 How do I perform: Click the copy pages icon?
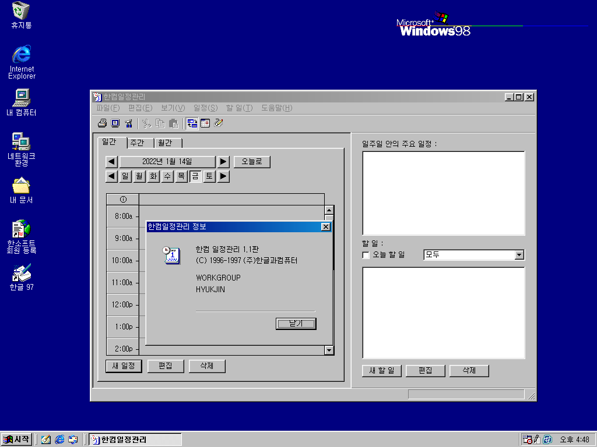click(x=160, y=123)
